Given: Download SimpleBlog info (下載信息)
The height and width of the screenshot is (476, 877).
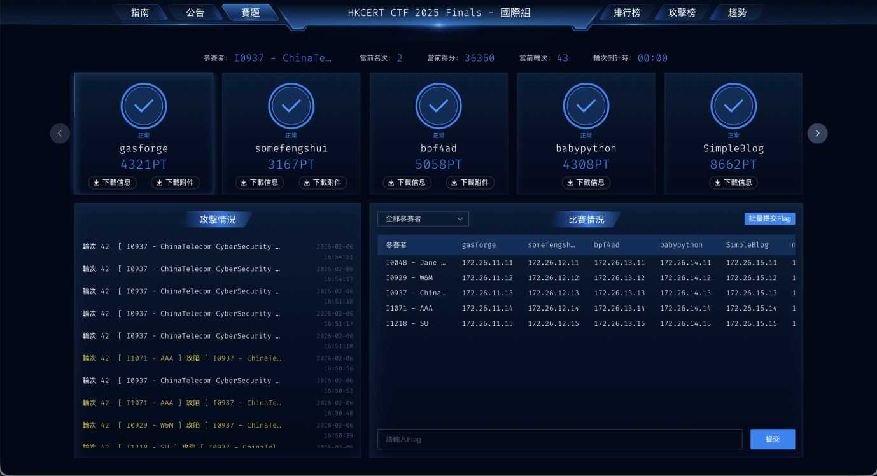Looking at the screenshot, I should tap(733, 183).
